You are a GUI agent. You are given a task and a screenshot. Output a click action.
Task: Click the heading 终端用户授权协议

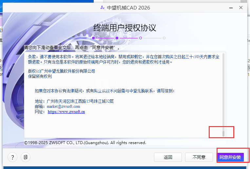pyautogui.click(x=125, y=28)
